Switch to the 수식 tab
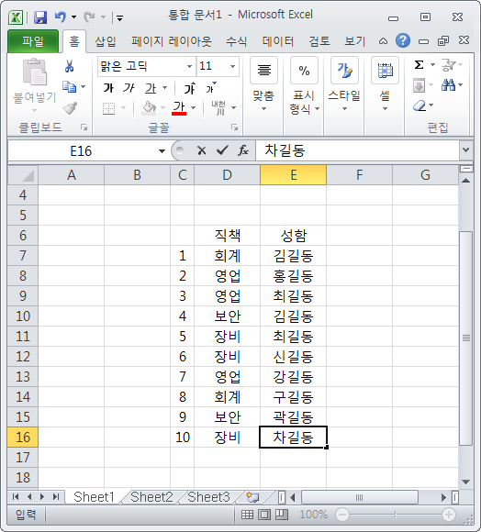481x532 pixels. [236, 41]
